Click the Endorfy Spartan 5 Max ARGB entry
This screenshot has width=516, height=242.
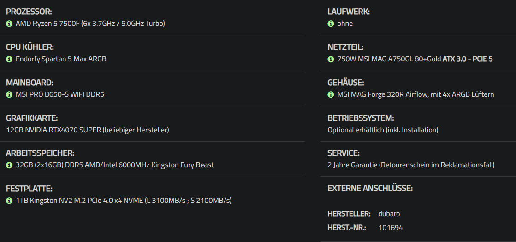(x=61, y=59)
